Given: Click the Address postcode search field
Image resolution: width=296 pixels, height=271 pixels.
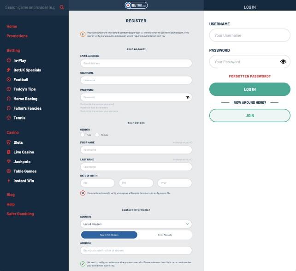Looking at the screenshot, I should click(136, 250).
